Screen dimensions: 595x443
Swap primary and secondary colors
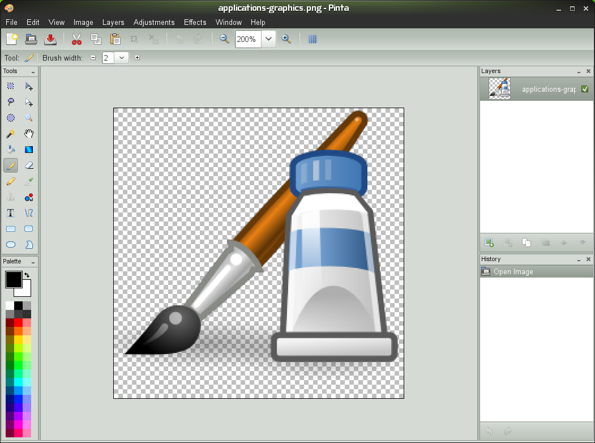coord(27,275)
